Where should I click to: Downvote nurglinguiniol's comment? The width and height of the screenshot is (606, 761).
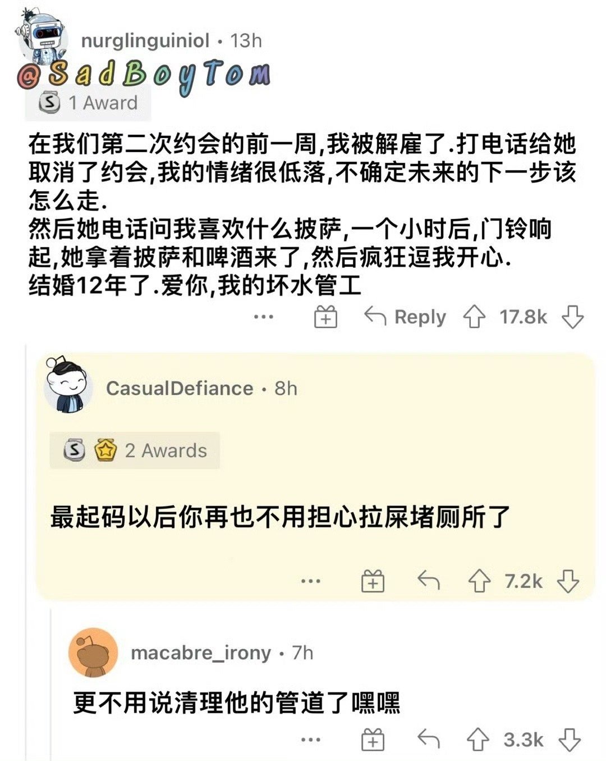coord(572,317)
